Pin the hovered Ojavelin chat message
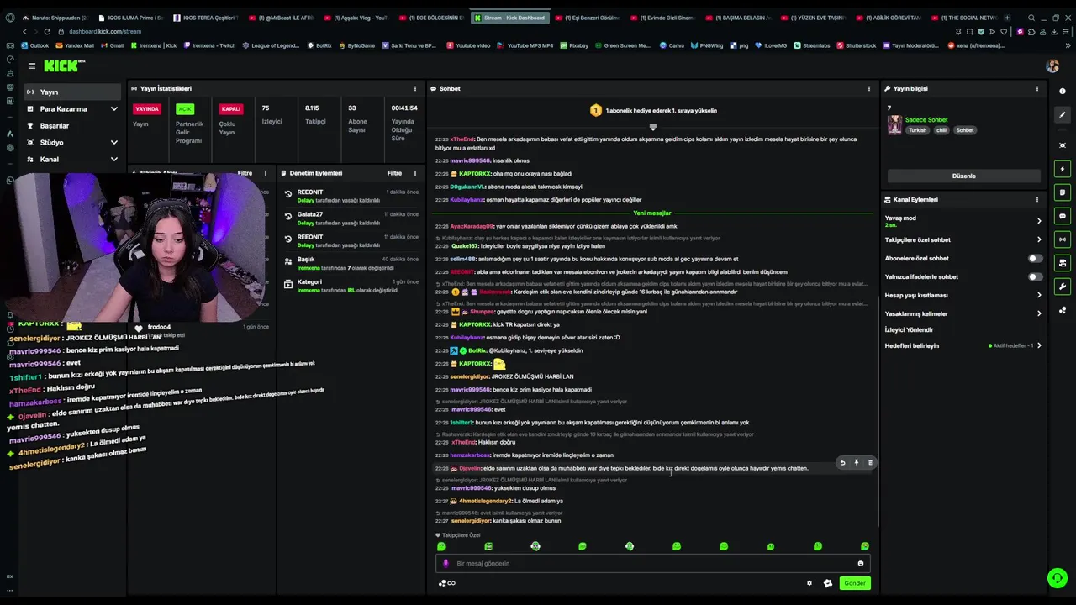Viewport: 1076px width, 605px height. [857, 462]
